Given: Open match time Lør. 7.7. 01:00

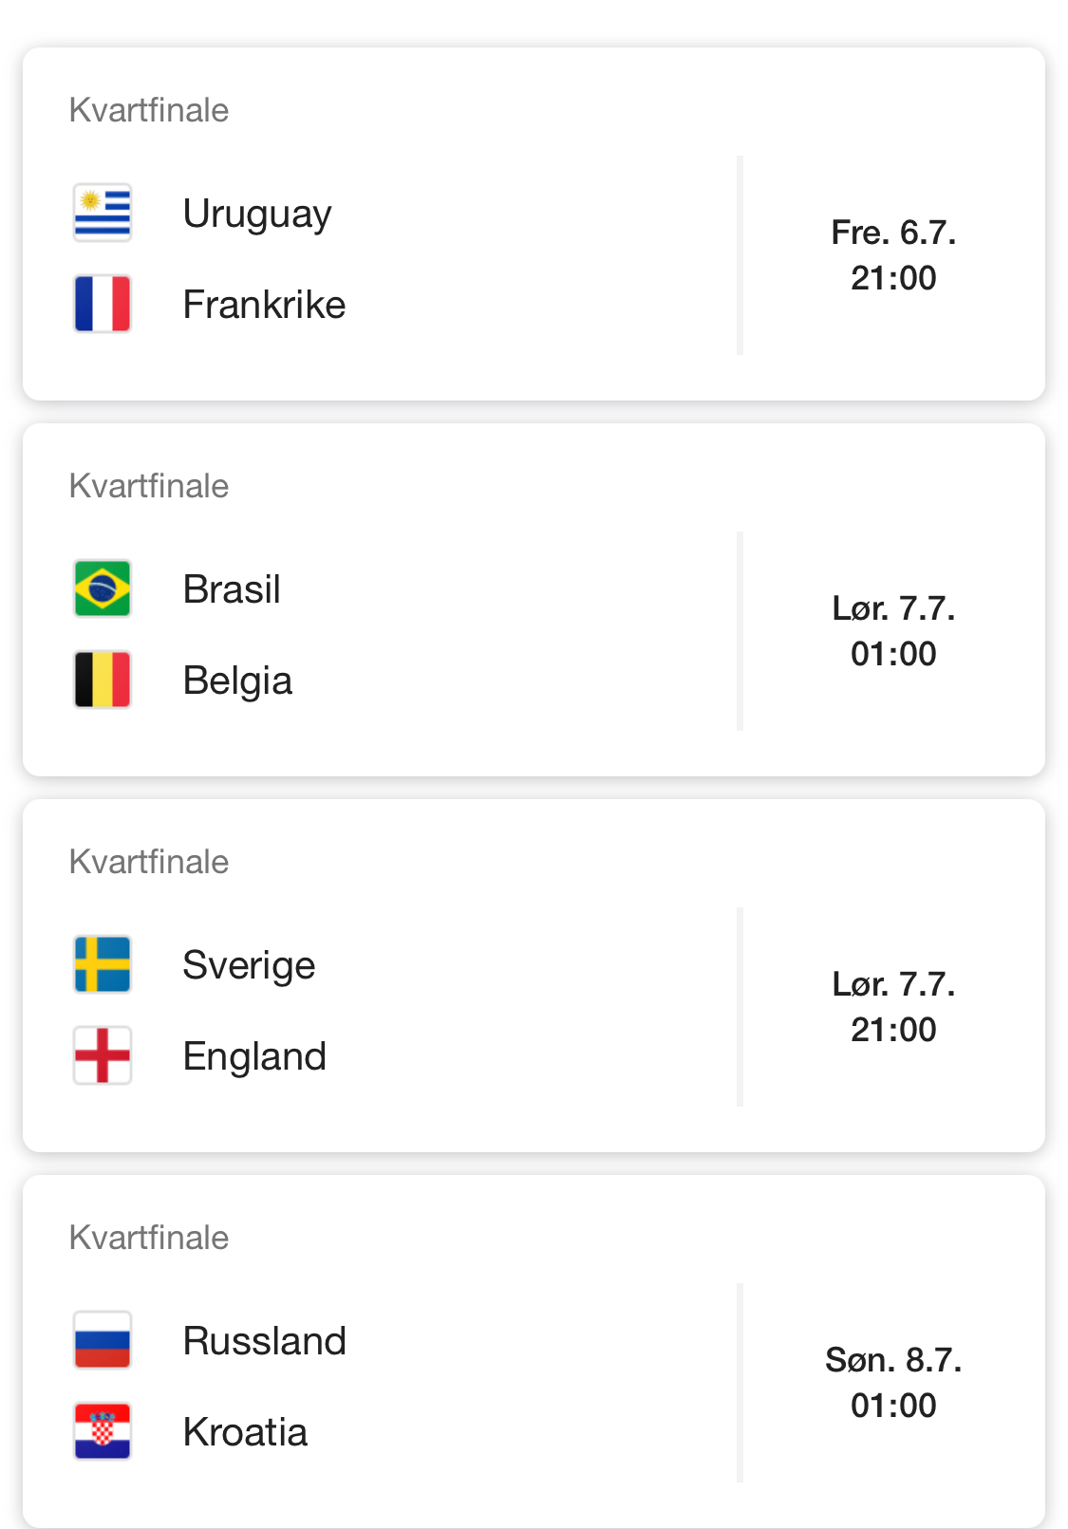Looking at the screenshot, I should [x=893, y=631].
